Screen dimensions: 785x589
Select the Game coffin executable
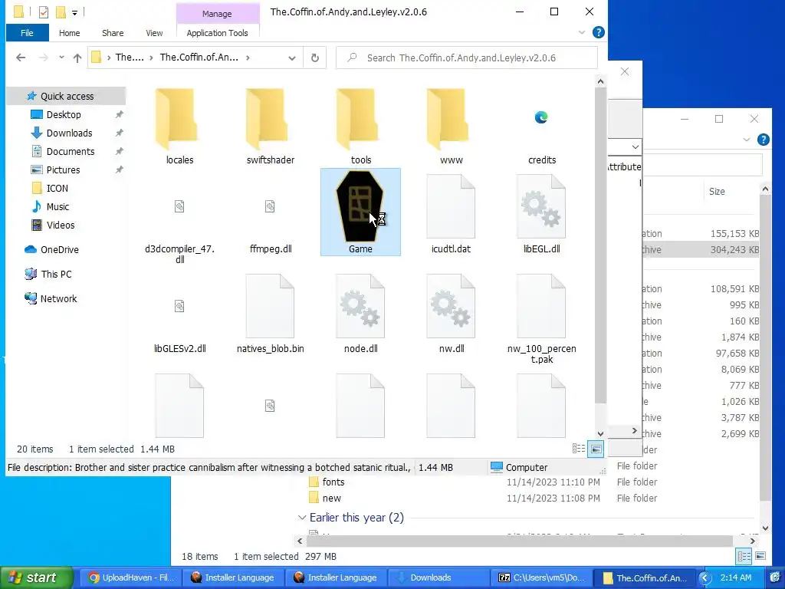360,212
